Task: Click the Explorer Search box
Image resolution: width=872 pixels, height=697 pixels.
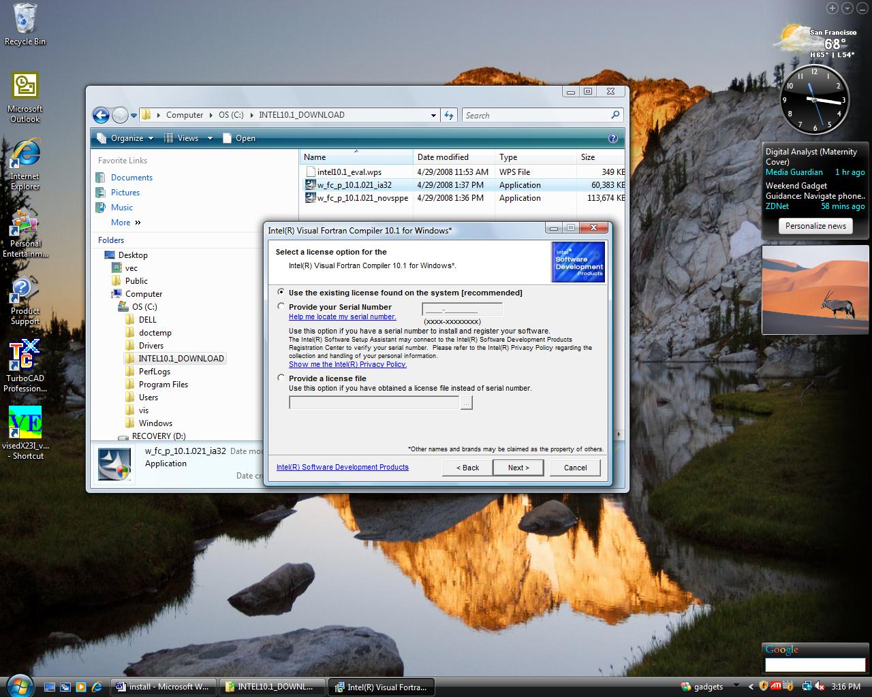Action: tap(543, 115)
